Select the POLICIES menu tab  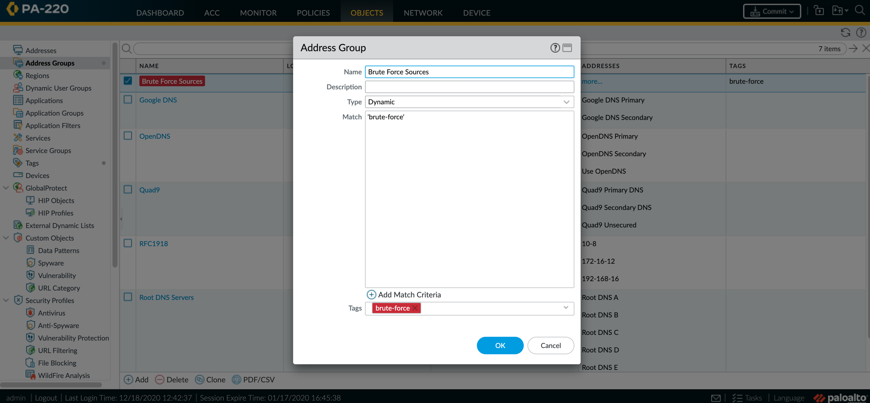(313, 12)
